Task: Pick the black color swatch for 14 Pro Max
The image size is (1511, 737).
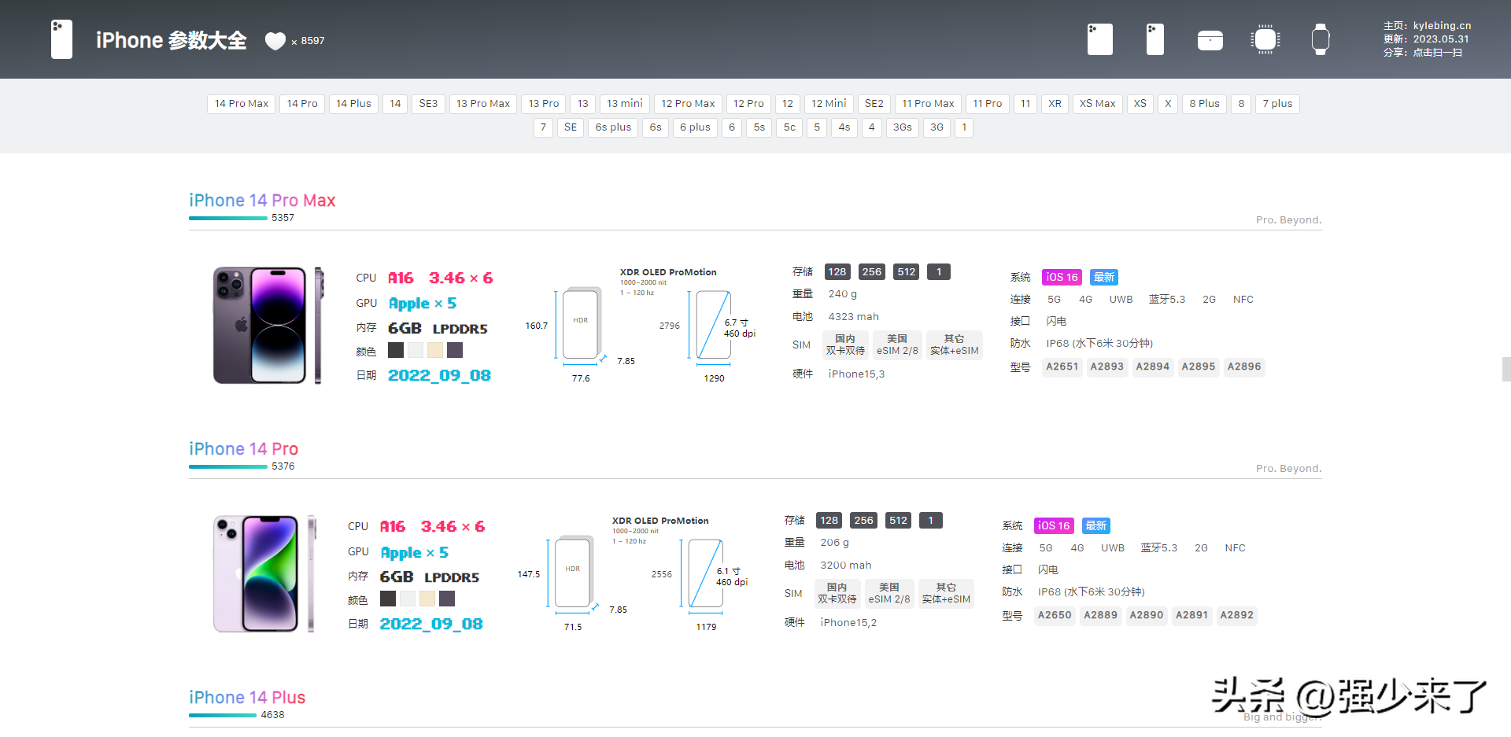Action: click(396, 350)
